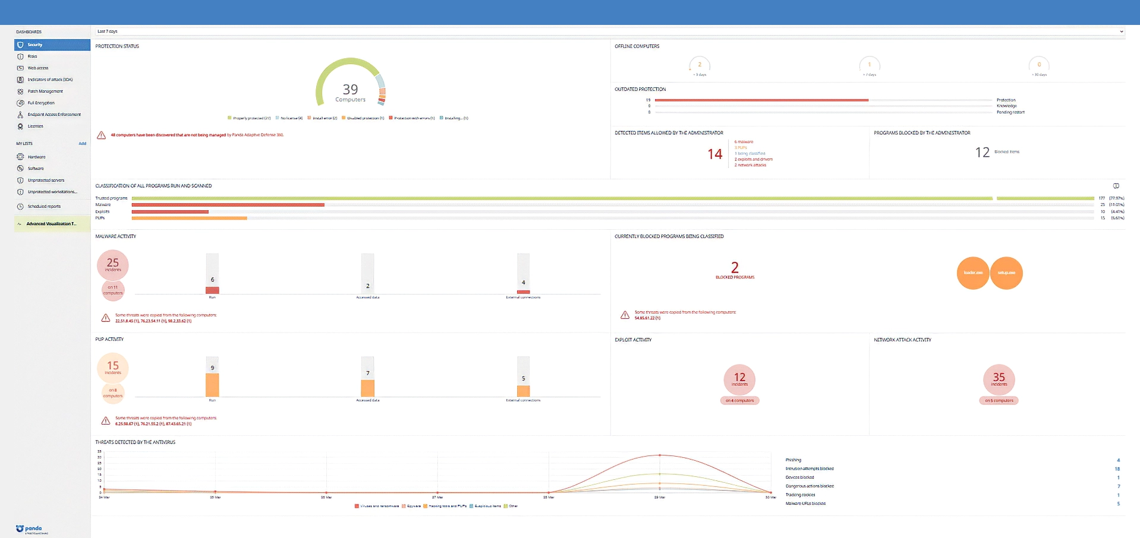Click the Trusted programs green bar
The width and height of the screenshot is (1140, 538).
coord(613,198)
